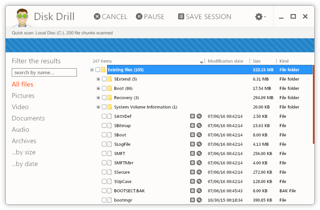Image resolution: width=320 pixels, height=210 pixels.
Task: Click the search by name field
Action: pyautogui.click(x=44, y=73)
